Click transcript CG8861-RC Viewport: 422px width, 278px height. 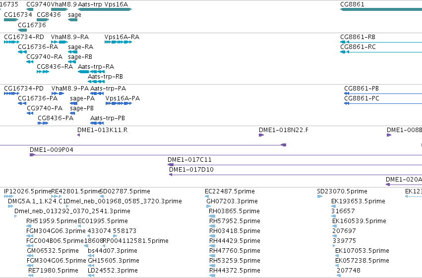click(381, 52)
